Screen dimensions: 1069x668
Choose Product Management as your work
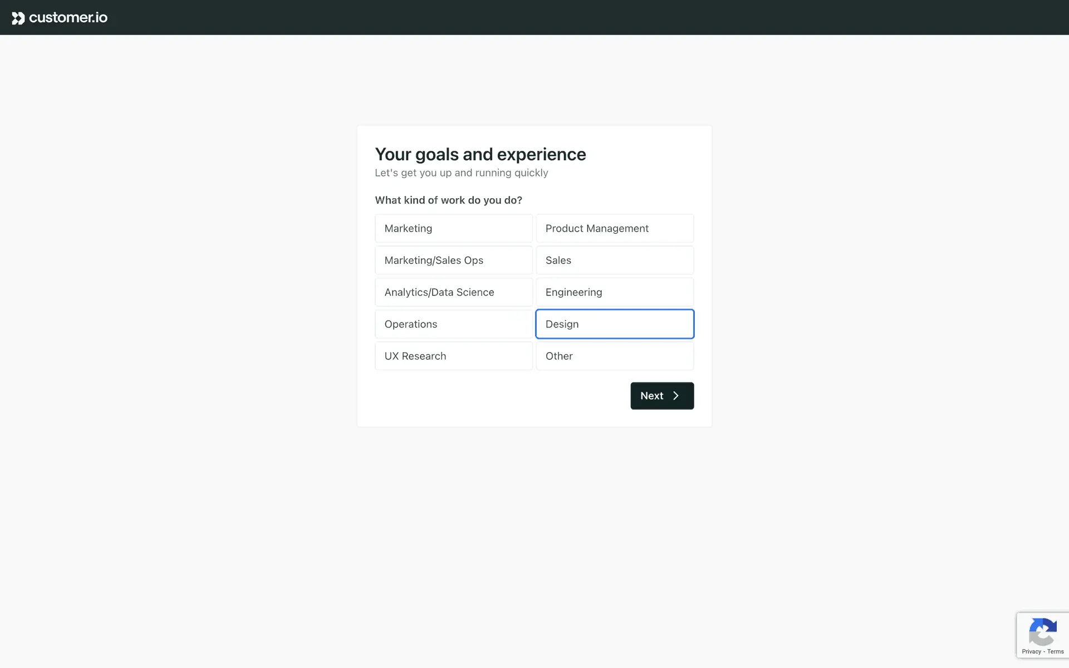pyautogui.click(x=615, y=228)
